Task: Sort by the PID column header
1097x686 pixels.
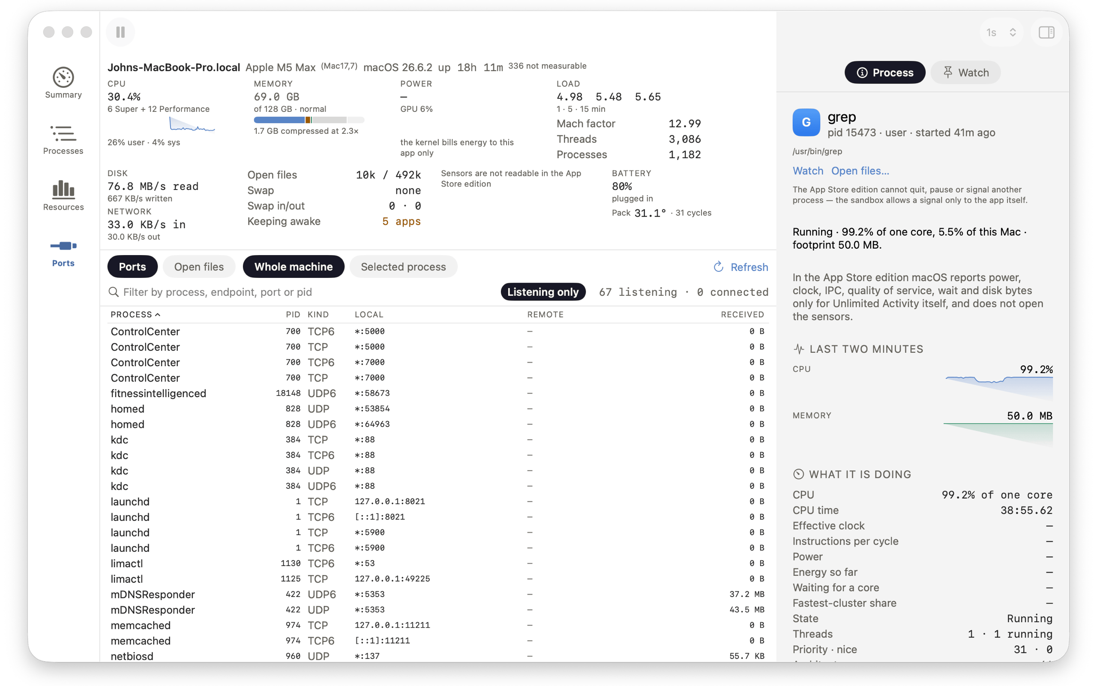Action: pos(293,314)
